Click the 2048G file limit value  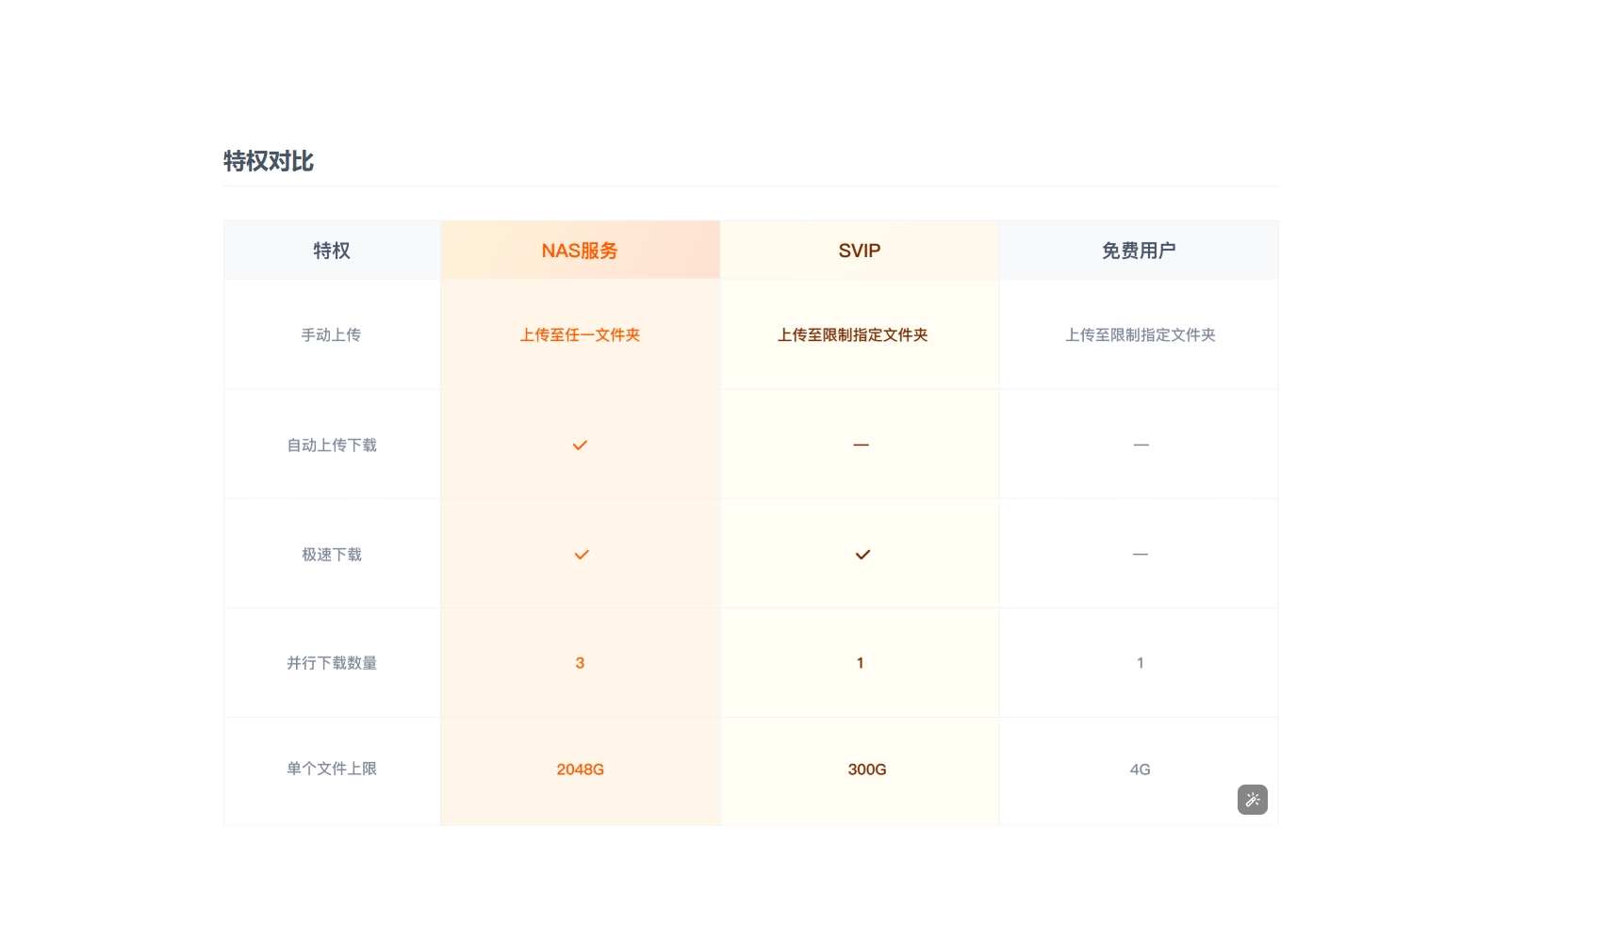click(581, 770)
